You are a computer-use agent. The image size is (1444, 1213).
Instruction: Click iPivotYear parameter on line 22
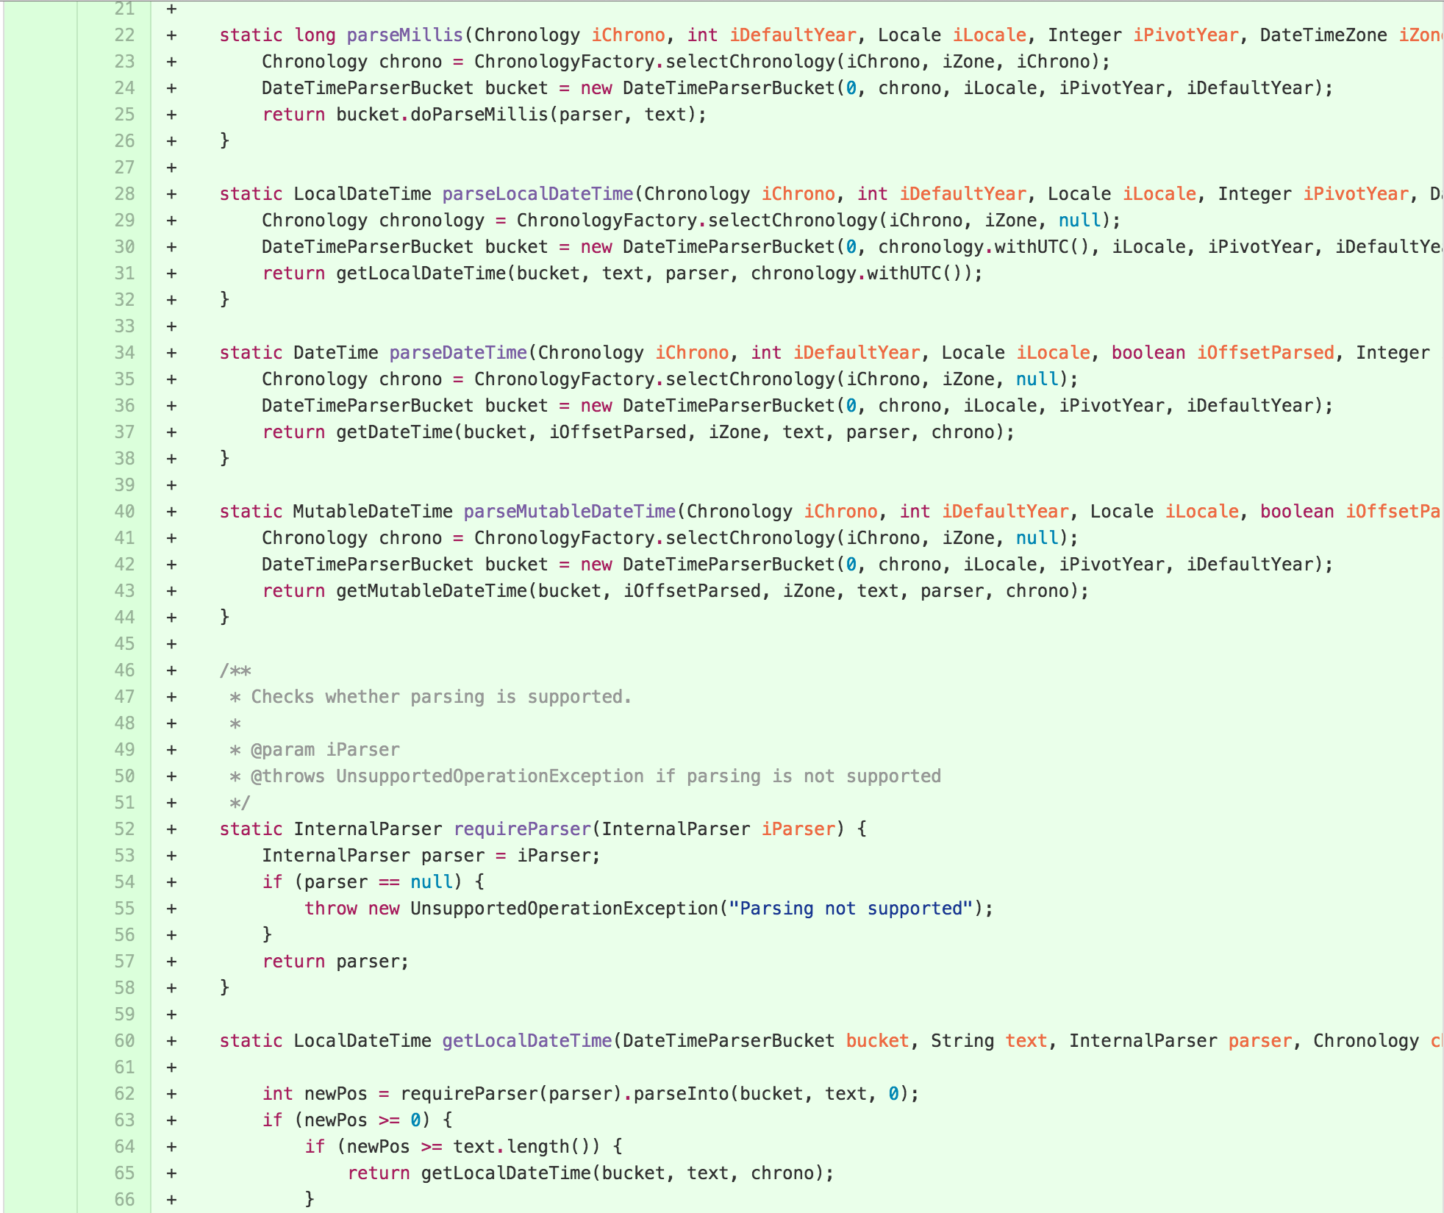(1186, 35)
